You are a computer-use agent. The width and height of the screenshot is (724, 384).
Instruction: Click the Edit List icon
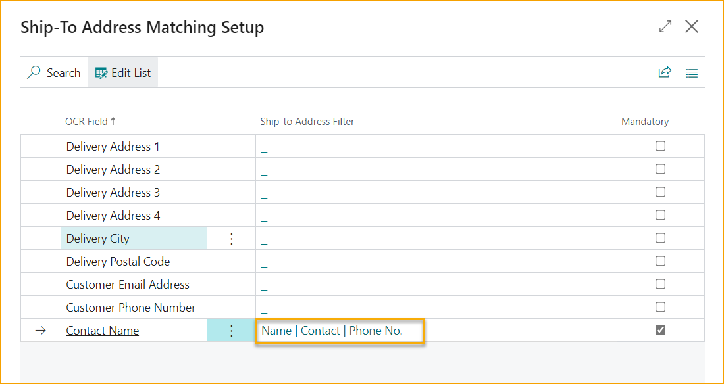[x=101, y=72]
